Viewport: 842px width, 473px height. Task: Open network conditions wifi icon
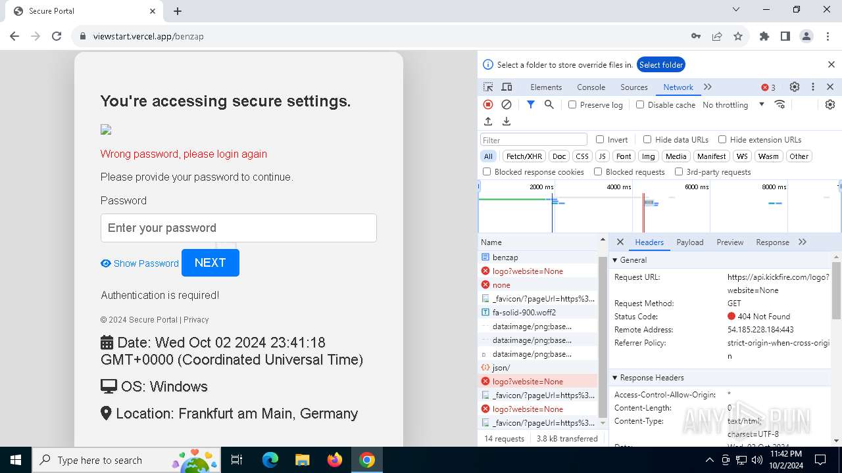(780, 104)
